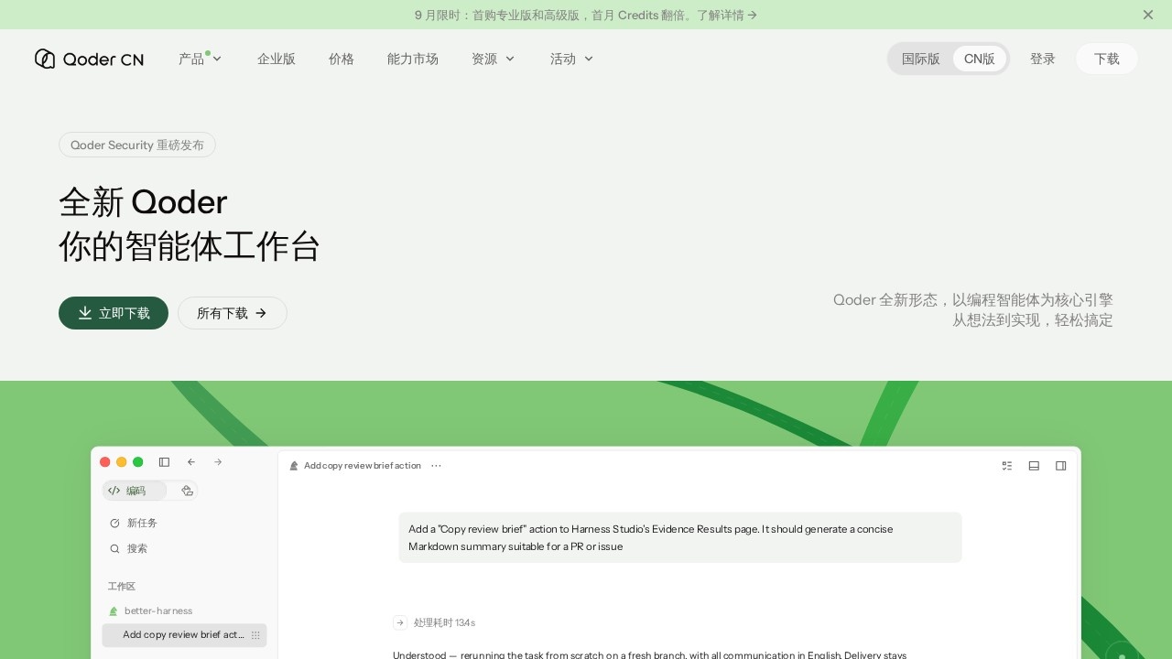
Task: Switch to 国际版 site
Action: tap(921, 59)
